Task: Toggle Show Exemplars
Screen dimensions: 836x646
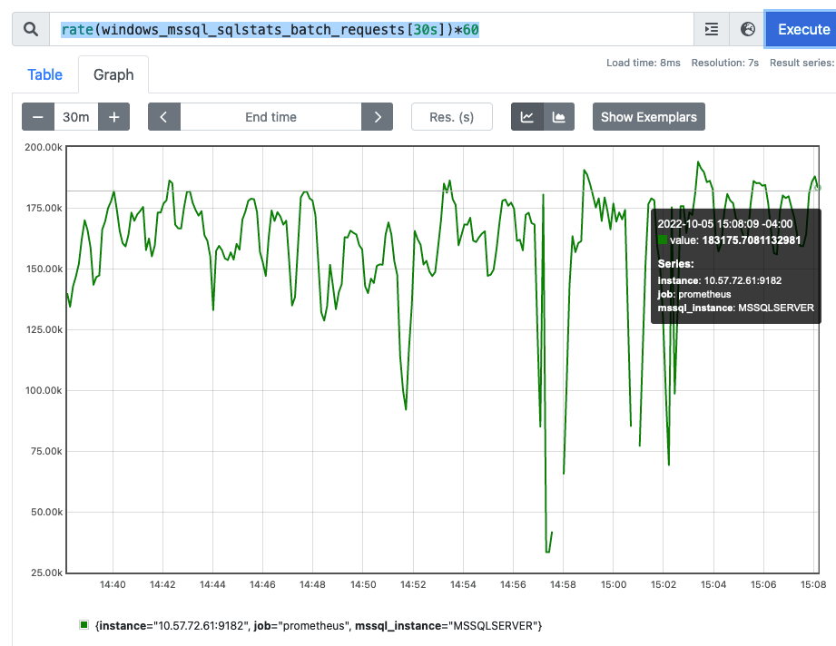Action: point(648,117)
